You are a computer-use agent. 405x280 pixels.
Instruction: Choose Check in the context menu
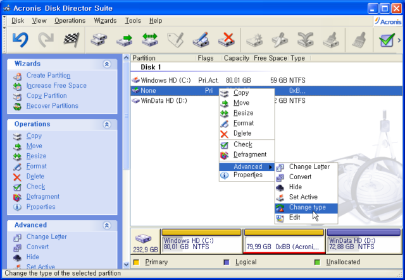tap(247, 144)
